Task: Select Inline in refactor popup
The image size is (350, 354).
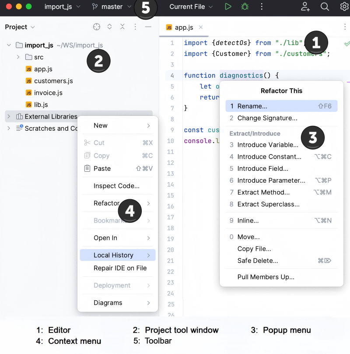Action: tap(281, 220)
